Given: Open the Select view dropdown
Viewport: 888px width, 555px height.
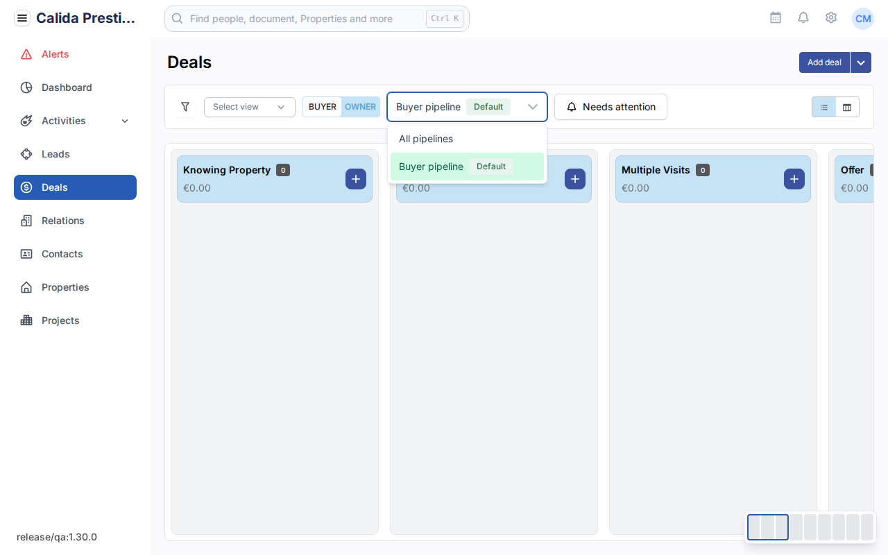Looking at the screenshot, I should [250, 107].
